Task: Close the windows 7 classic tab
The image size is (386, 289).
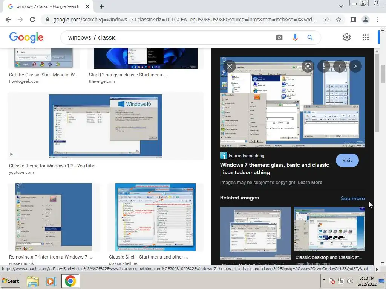Action: pos(87,7)
